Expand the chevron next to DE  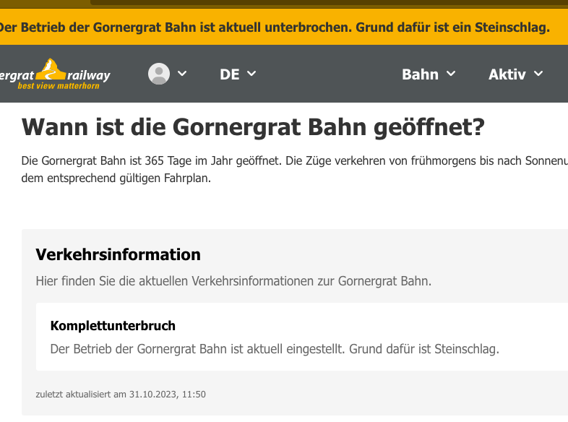pyautogui.click(x=251, y=74)
